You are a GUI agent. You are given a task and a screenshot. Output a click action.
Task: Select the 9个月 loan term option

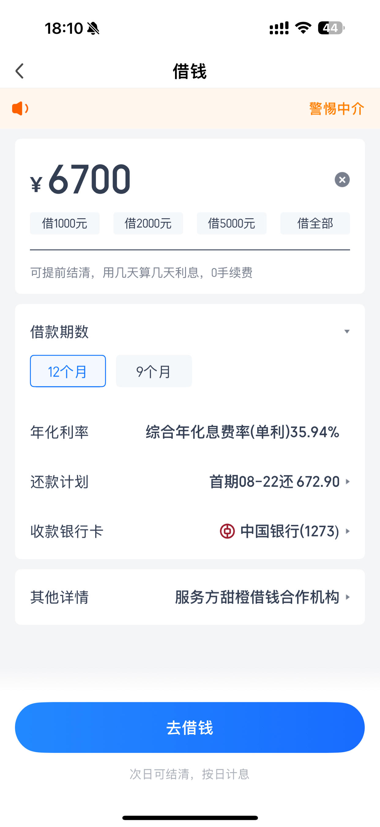point(154,371)
